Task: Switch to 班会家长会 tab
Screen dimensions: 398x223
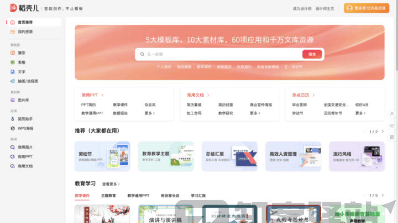Action: click(x=170, y=195)
